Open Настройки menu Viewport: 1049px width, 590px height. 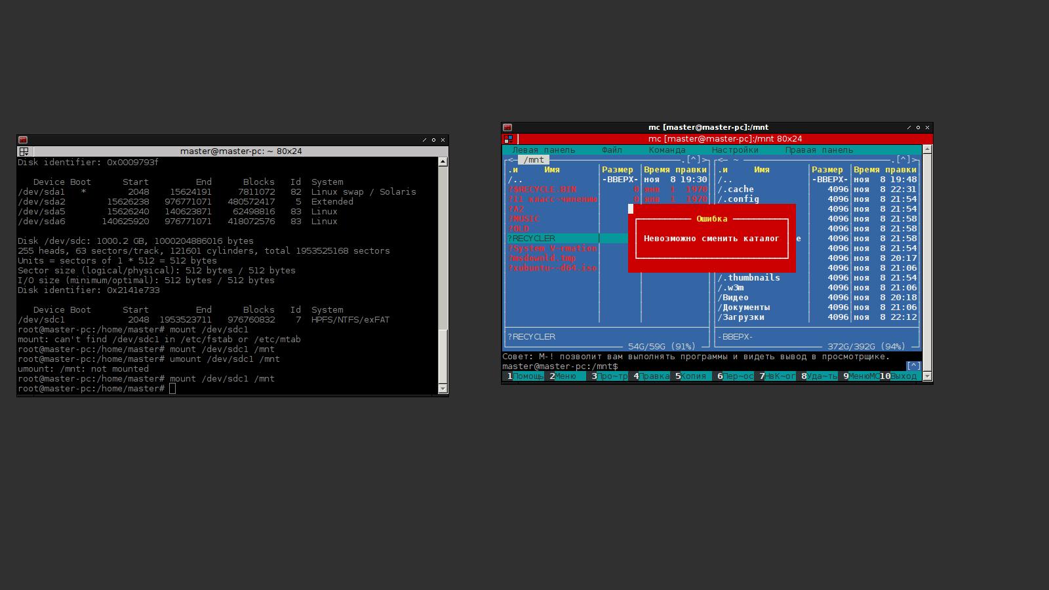pos(735,150)
